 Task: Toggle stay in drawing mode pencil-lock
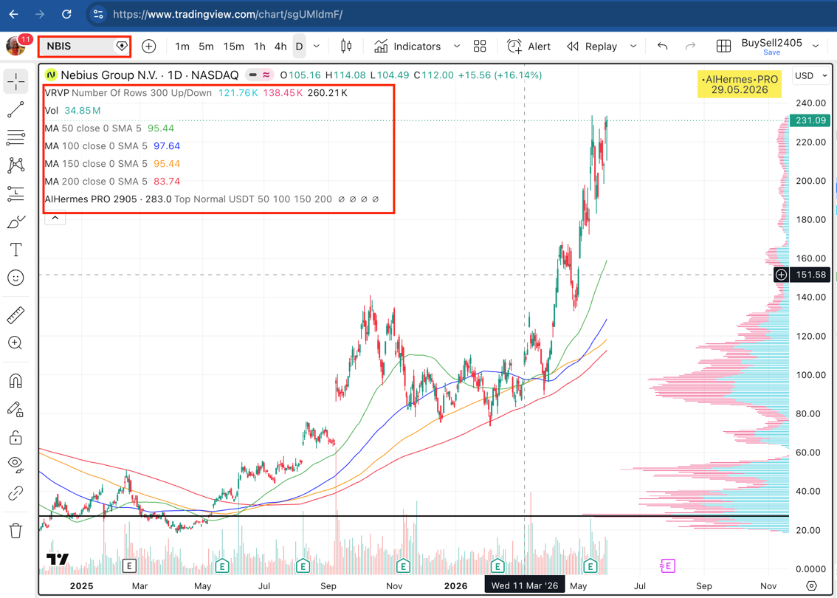click(16, 410)
